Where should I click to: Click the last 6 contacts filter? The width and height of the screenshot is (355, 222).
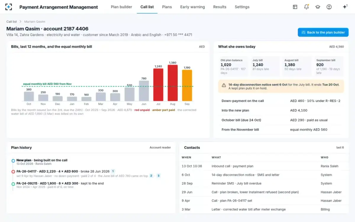click(x=340, y=147)
